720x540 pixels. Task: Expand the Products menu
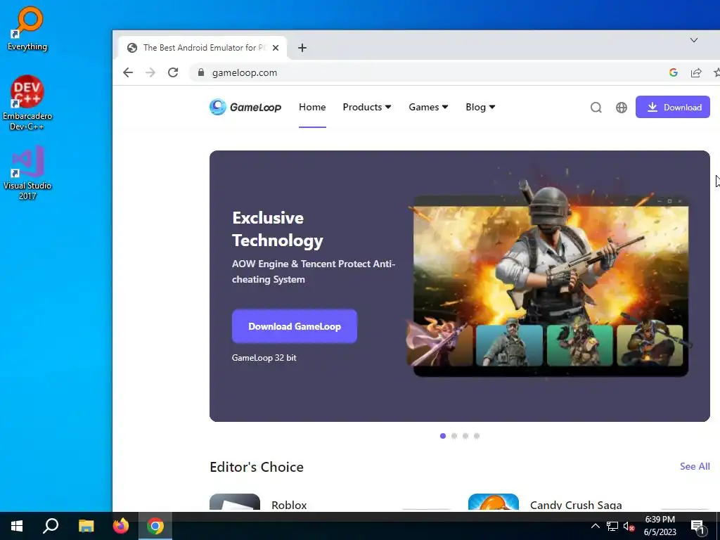click(x=367, y=107)
